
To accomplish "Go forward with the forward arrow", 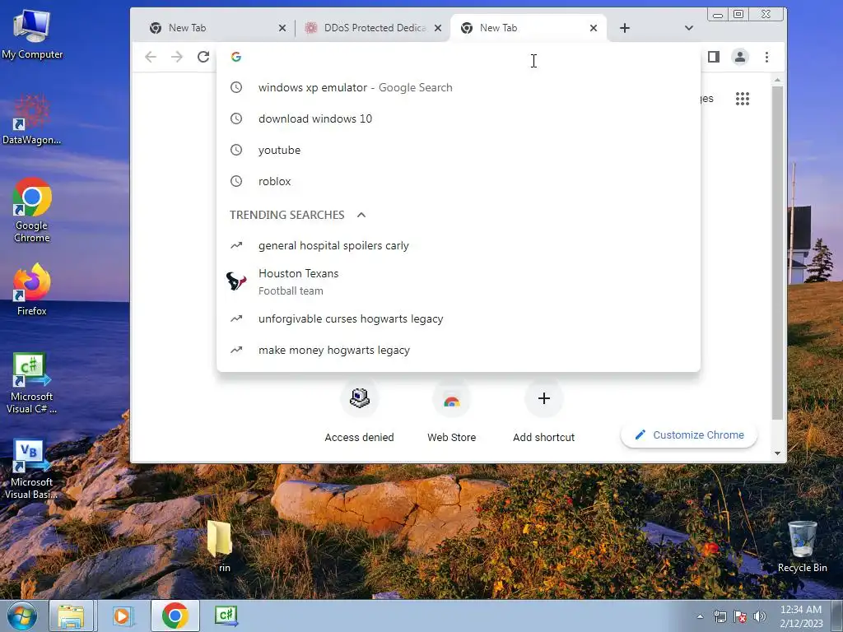I will pyautogui.click(x=177, y=57).
